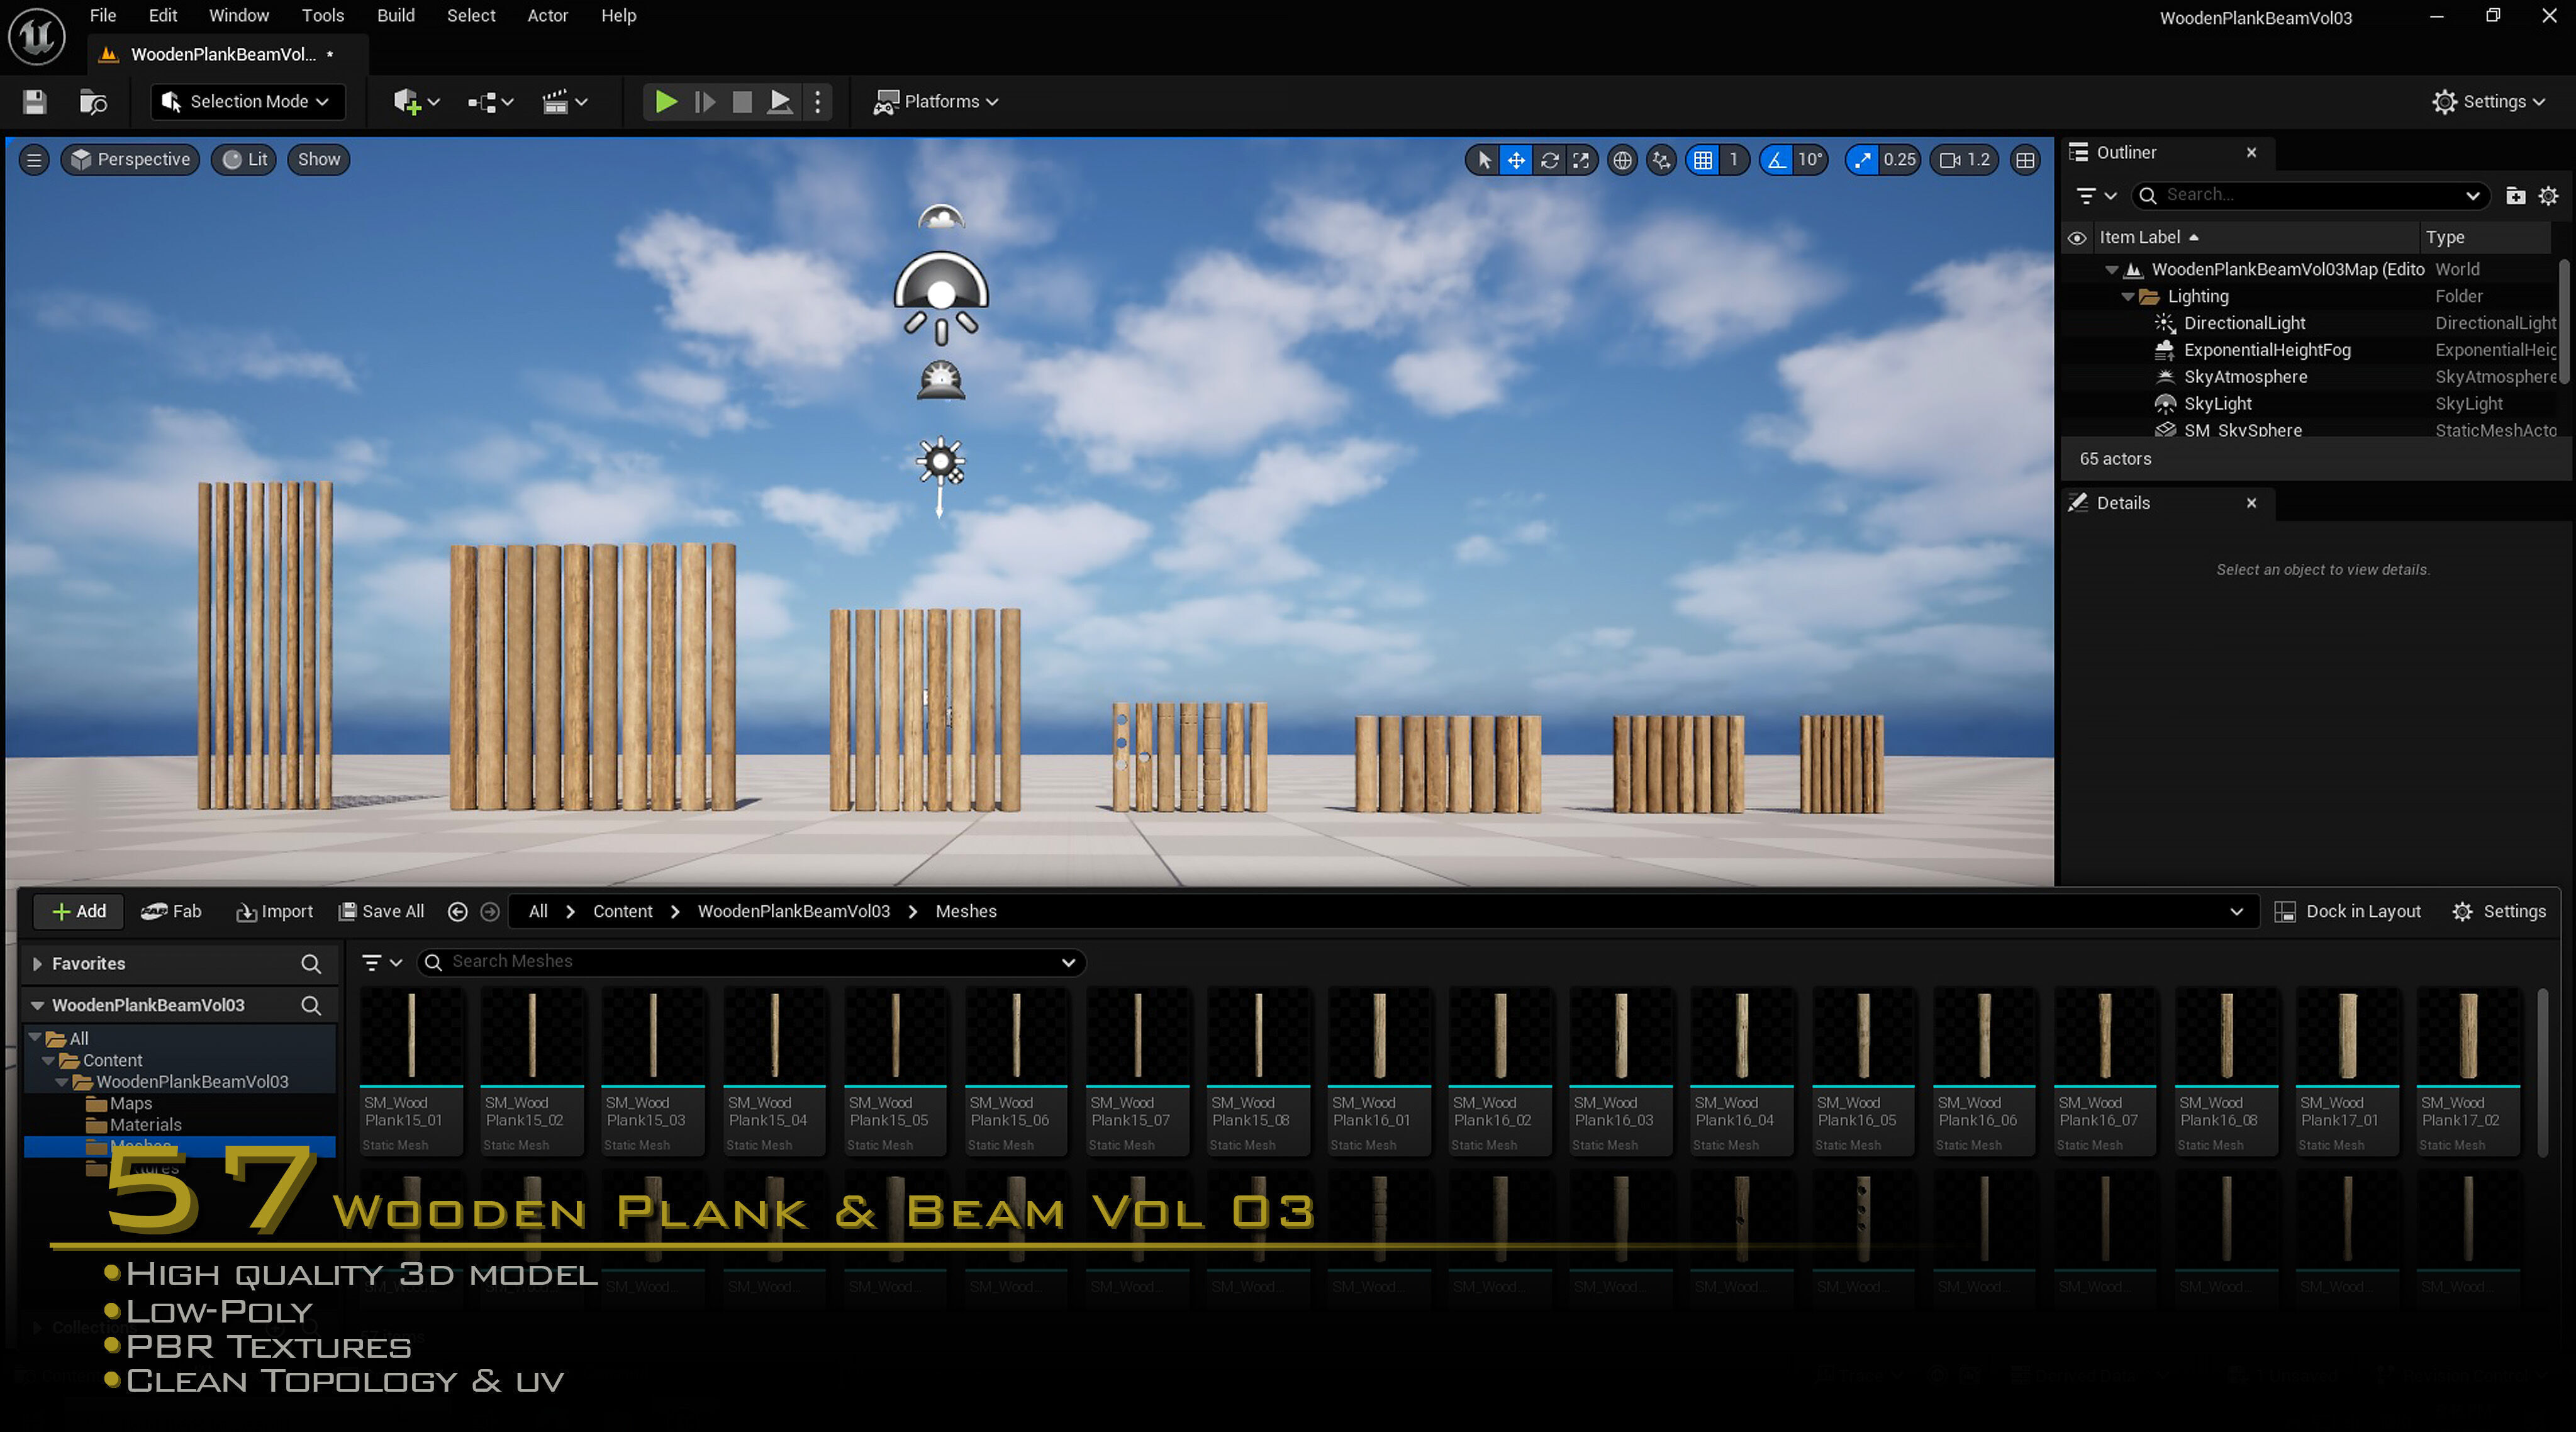Open the Blueprints toolbar dropdown

[x=490, y=101]
